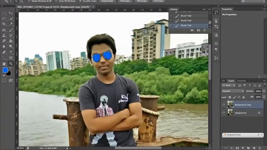267x150 pixels.
Task: Select the History panel tab
Action: pyautogui.click(x=174, y=9)
